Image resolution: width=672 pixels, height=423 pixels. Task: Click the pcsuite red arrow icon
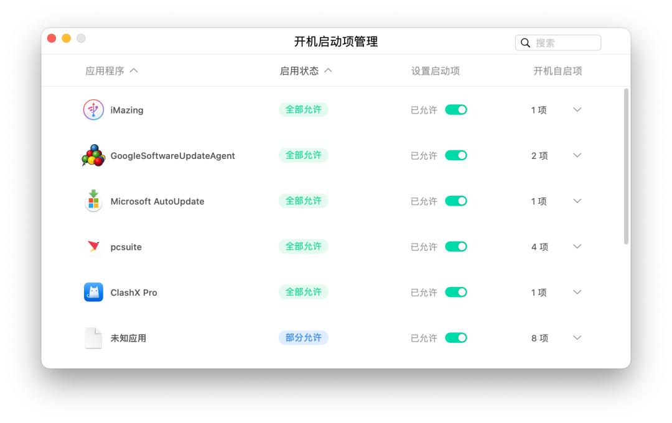pos(93,247)
